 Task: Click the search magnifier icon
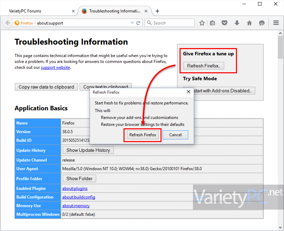point(149,22)
